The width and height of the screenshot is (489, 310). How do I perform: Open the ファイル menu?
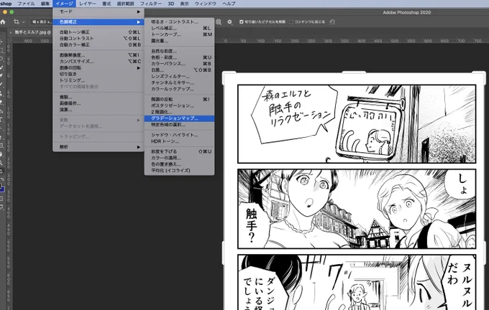click(x=26, y=4)
